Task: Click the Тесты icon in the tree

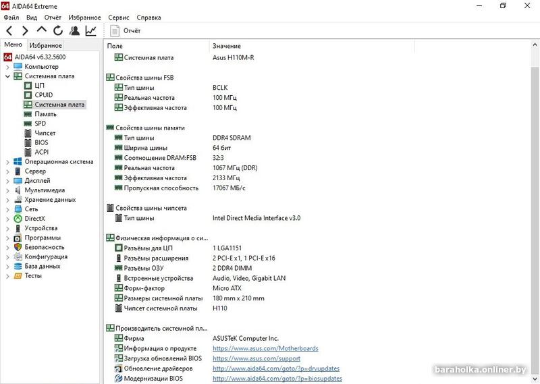Action: pos(18,275)
